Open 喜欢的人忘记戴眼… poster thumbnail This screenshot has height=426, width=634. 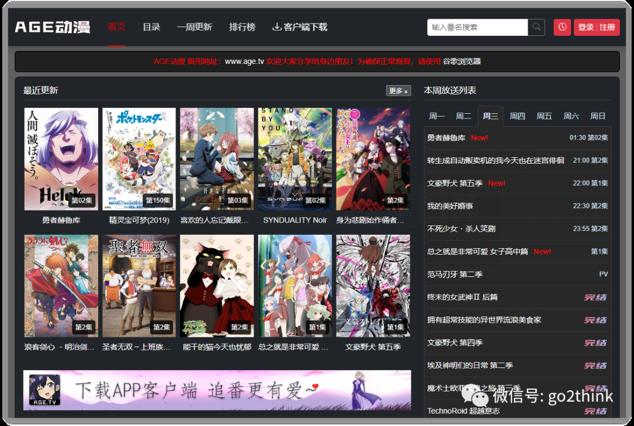point(217,159)
